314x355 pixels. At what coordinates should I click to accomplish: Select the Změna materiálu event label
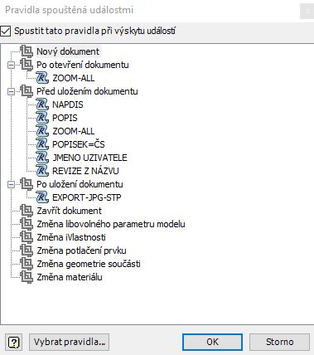[x=70, y=277]
